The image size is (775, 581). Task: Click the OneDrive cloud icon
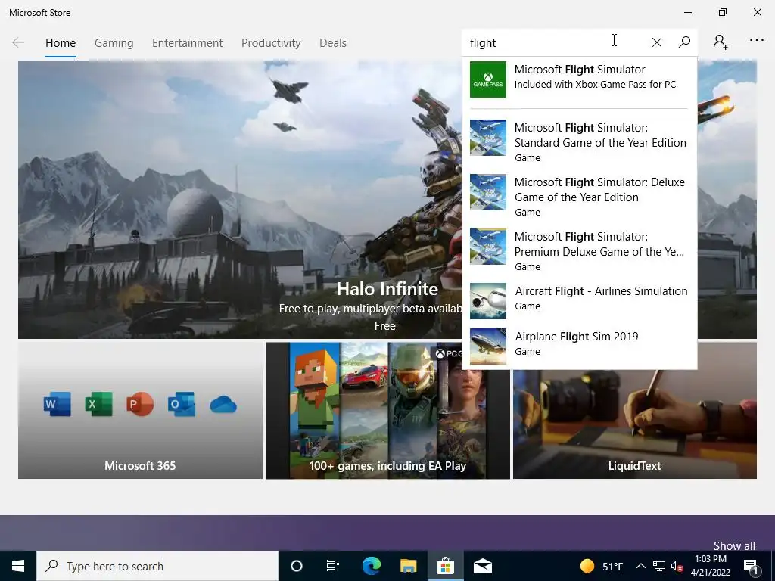click(x=223, y=404)
